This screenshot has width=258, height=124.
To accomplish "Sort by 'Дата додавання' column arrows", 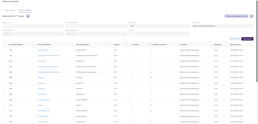I will 251,45.
